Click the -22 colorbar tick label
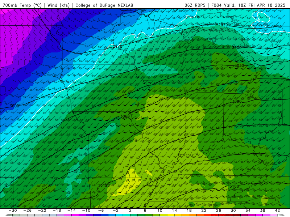Image resolution: width=290 pixels, height=217 pixels. tap(42, 210)
